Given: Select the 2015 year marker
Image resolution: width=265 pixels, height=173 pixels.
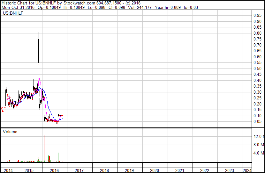Looking at the screenshot, I should pos(29,170).
